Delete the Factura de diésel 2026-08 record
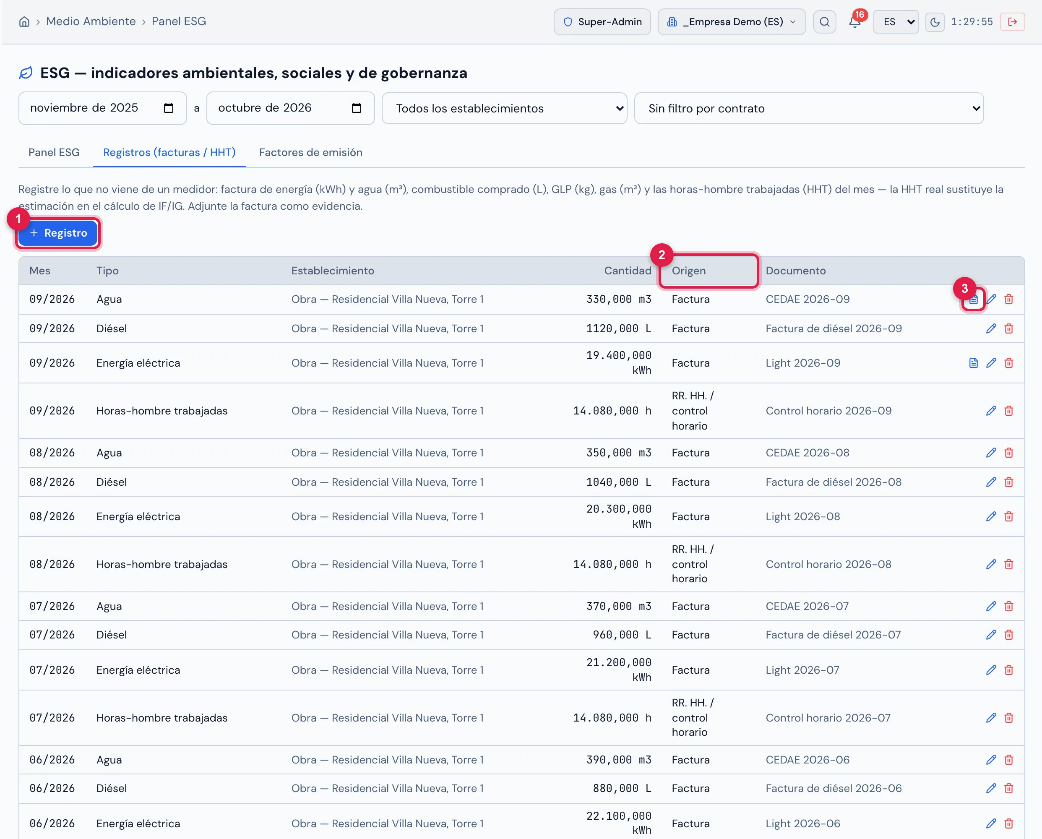This screenshot has width=1042, height=839. click(x=1009, y=482)
